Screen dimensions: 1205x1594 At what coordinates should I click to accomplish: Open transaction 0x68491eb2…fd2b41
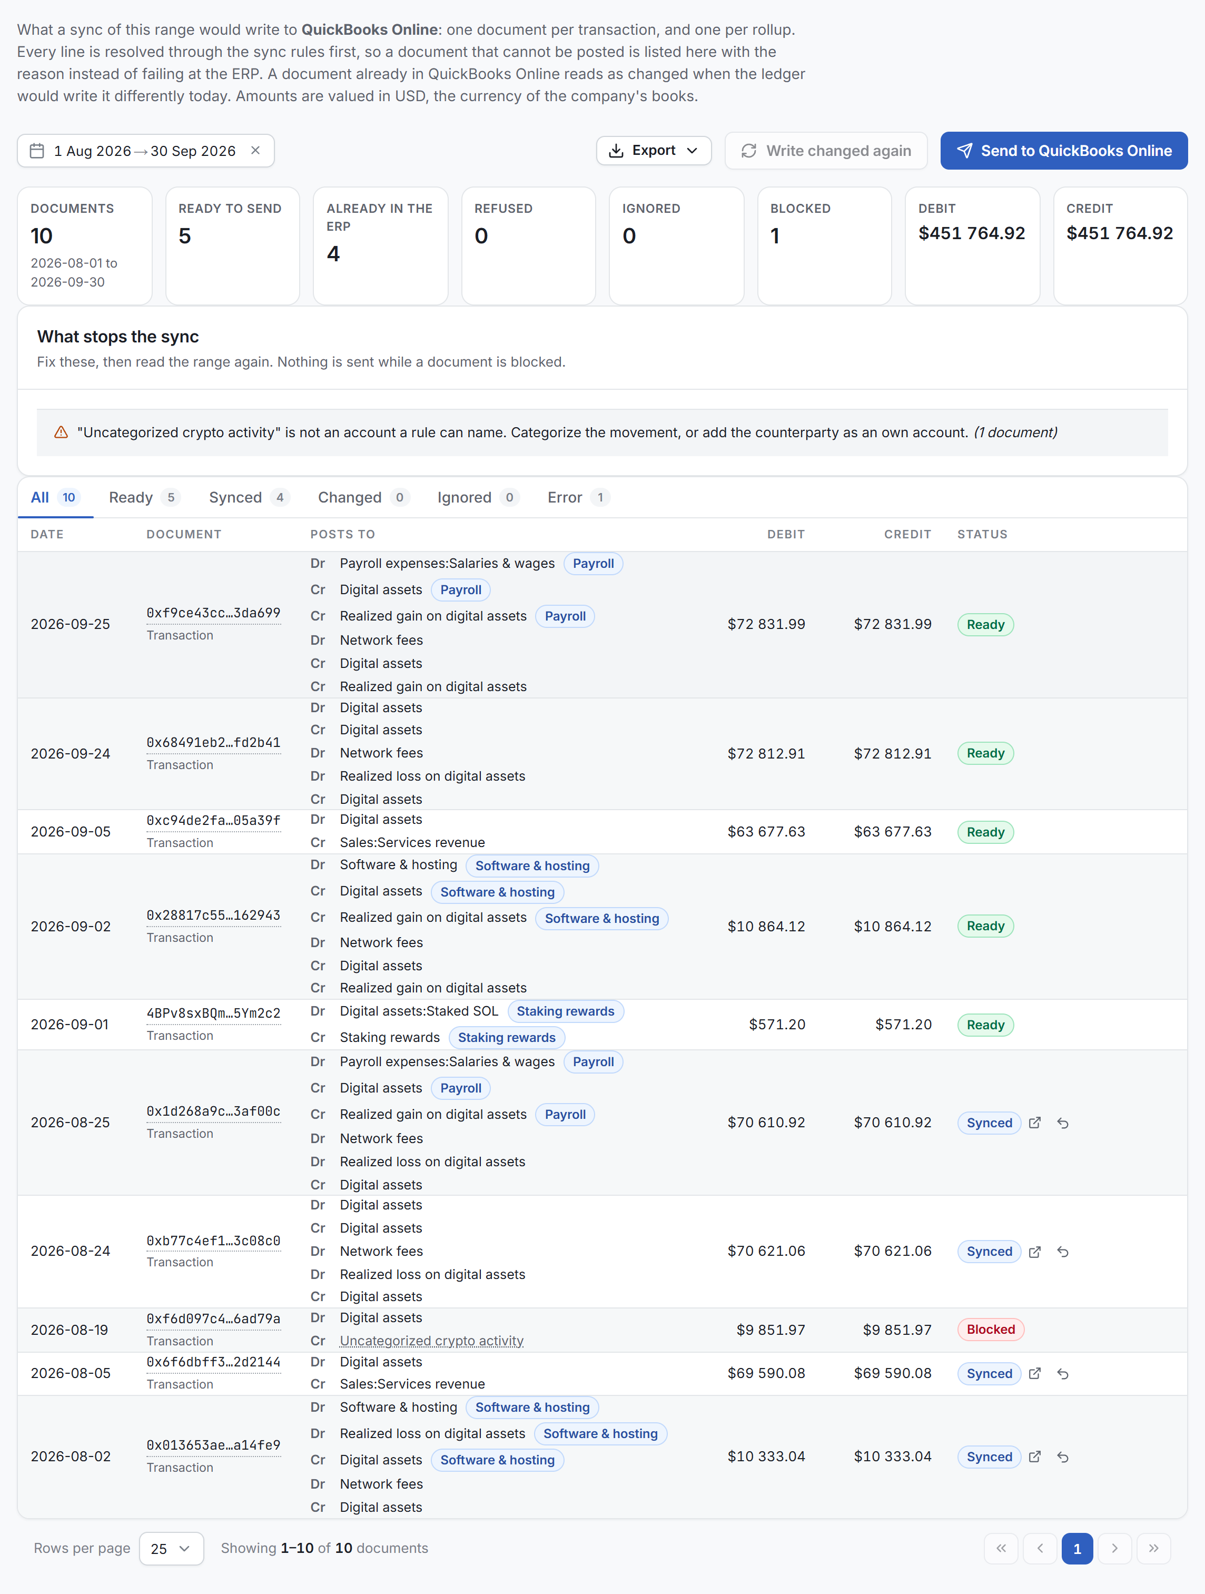[x=213, y=743]
